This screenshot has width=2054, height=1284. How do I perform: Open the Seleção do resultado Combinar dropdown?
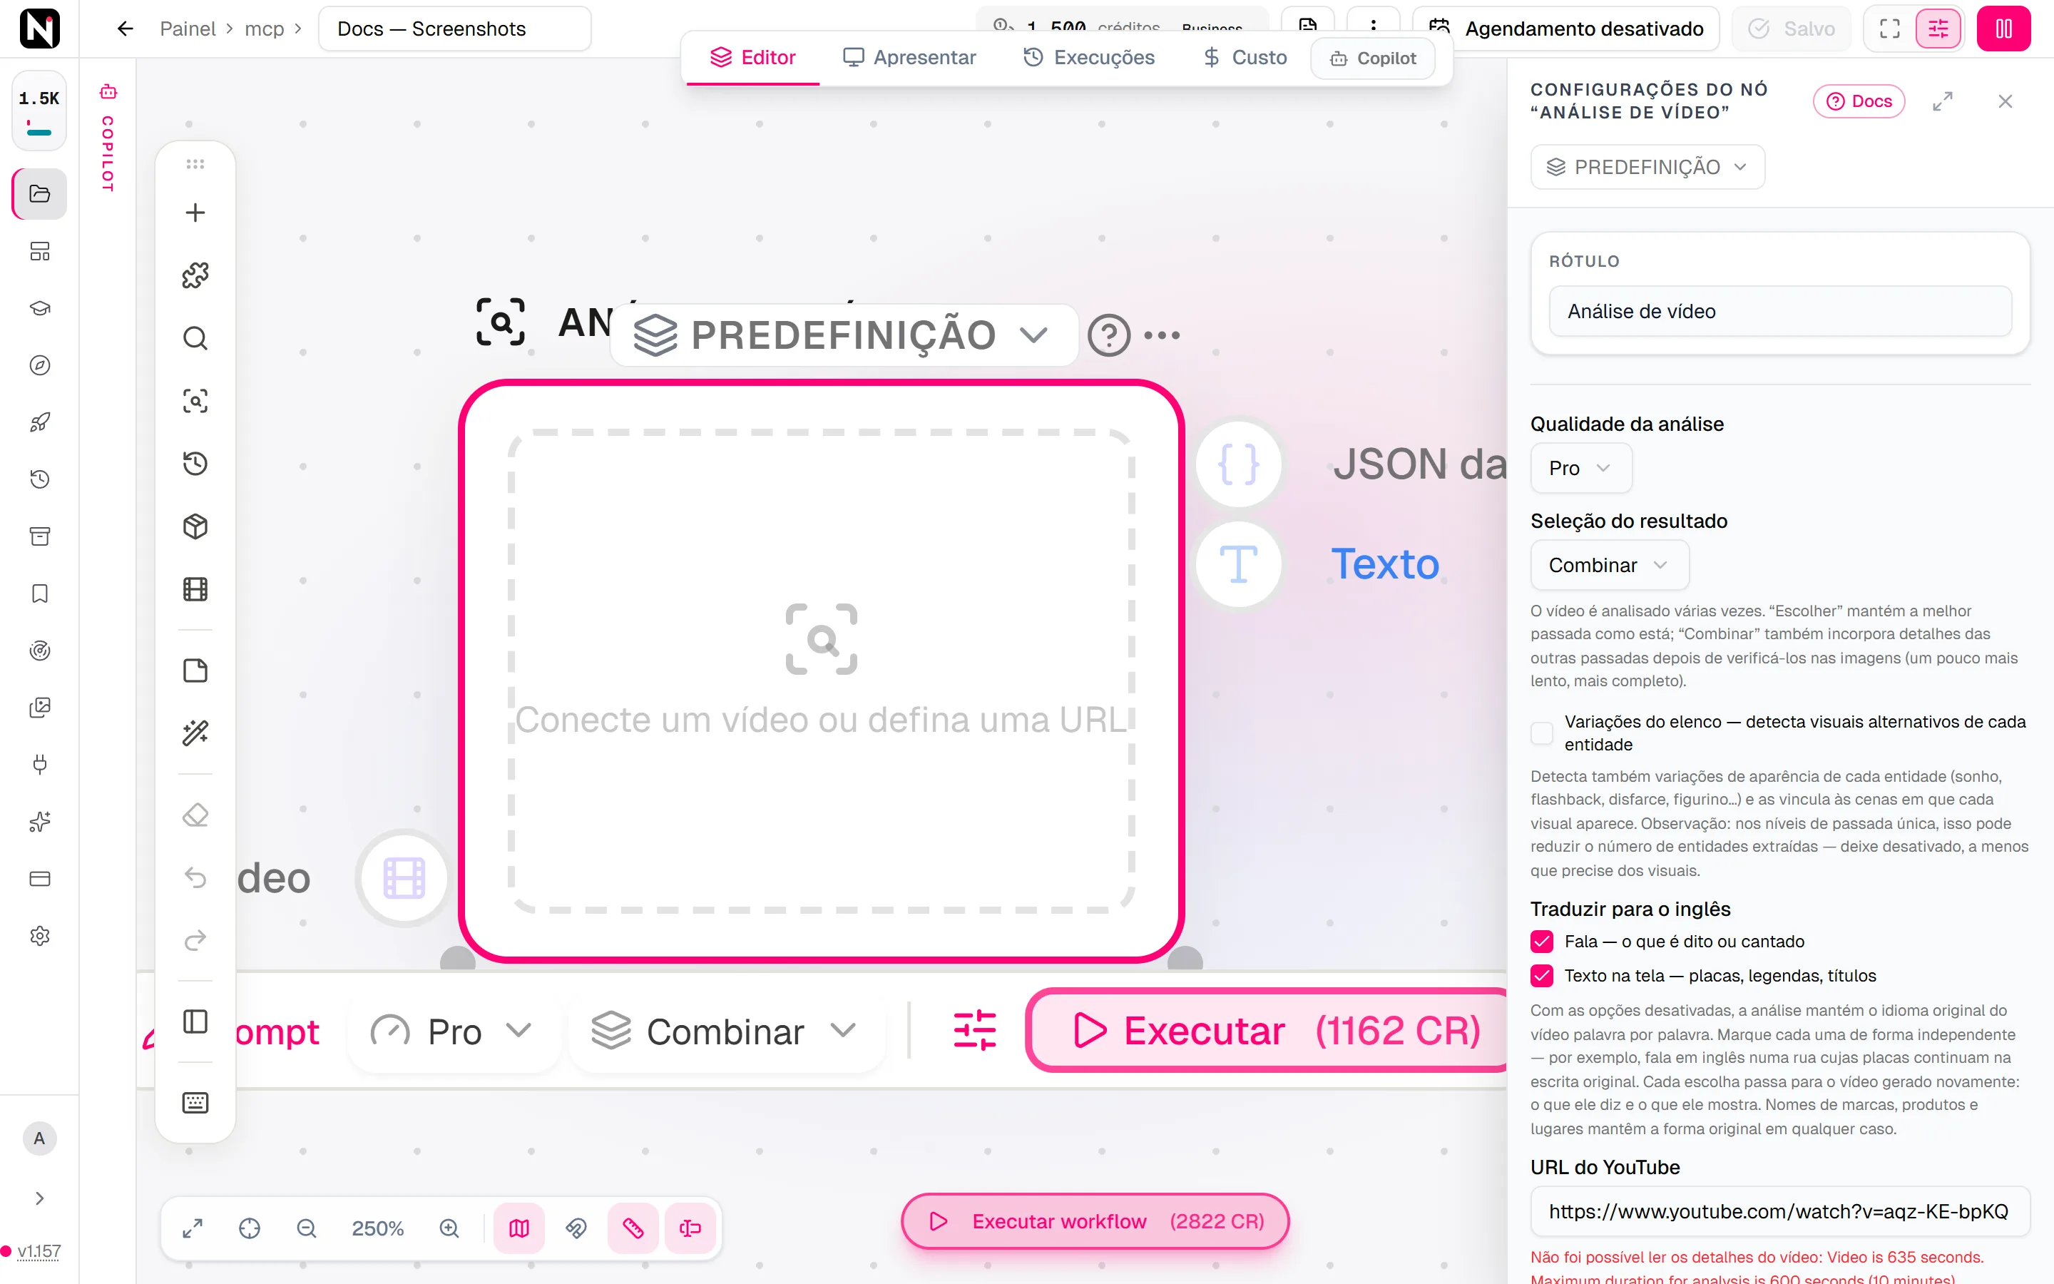pos(1609,565)
